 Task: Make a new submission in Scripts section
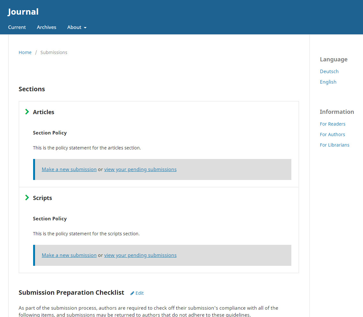[x=69, y=255]
